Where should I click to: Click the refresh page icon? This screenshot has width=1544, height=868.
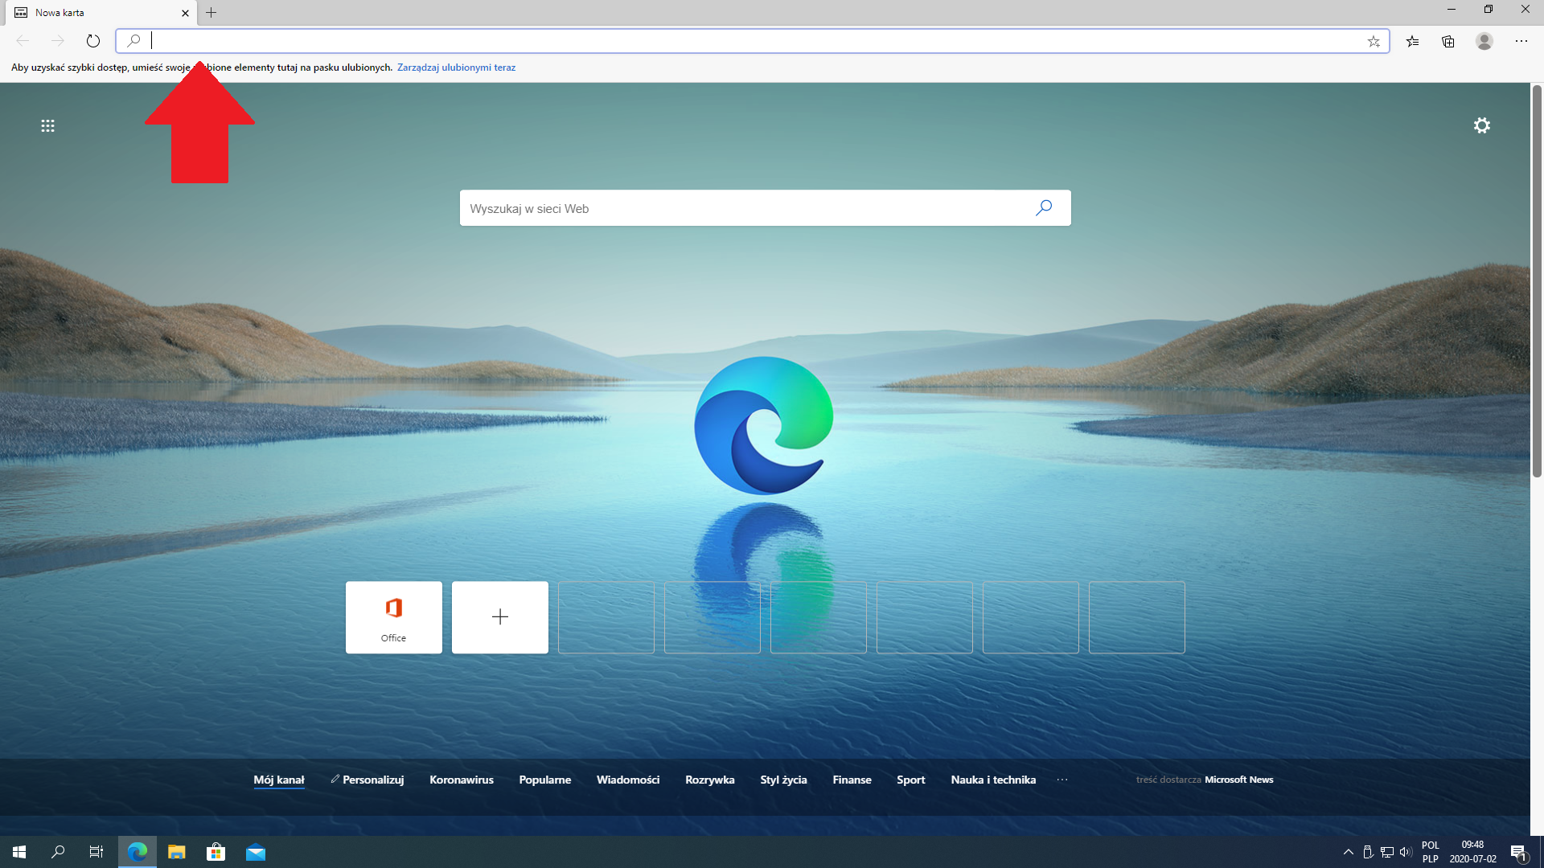[x=93, y=41]
